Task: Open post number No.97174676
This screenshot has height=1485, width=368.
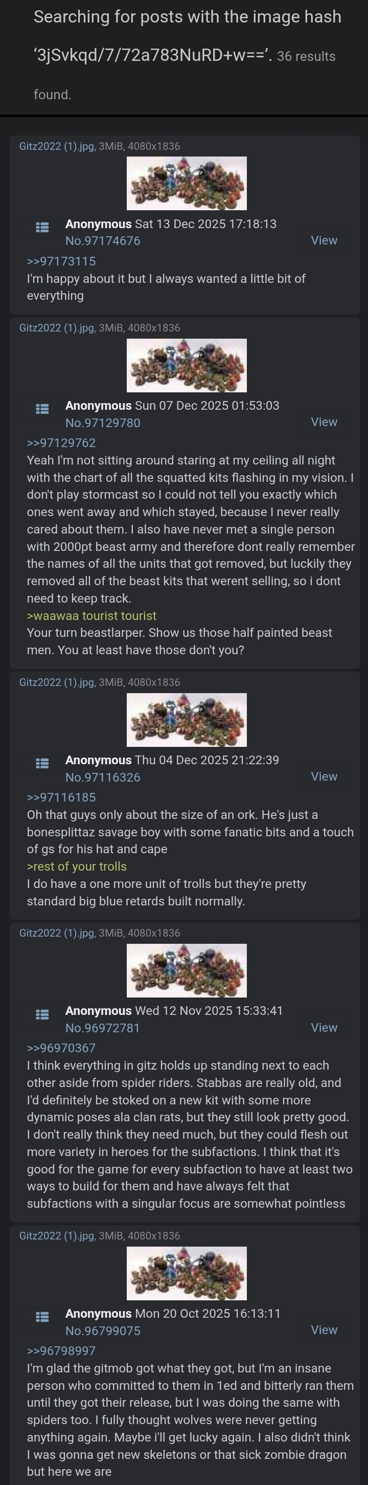Action: (x=103, y=241)
